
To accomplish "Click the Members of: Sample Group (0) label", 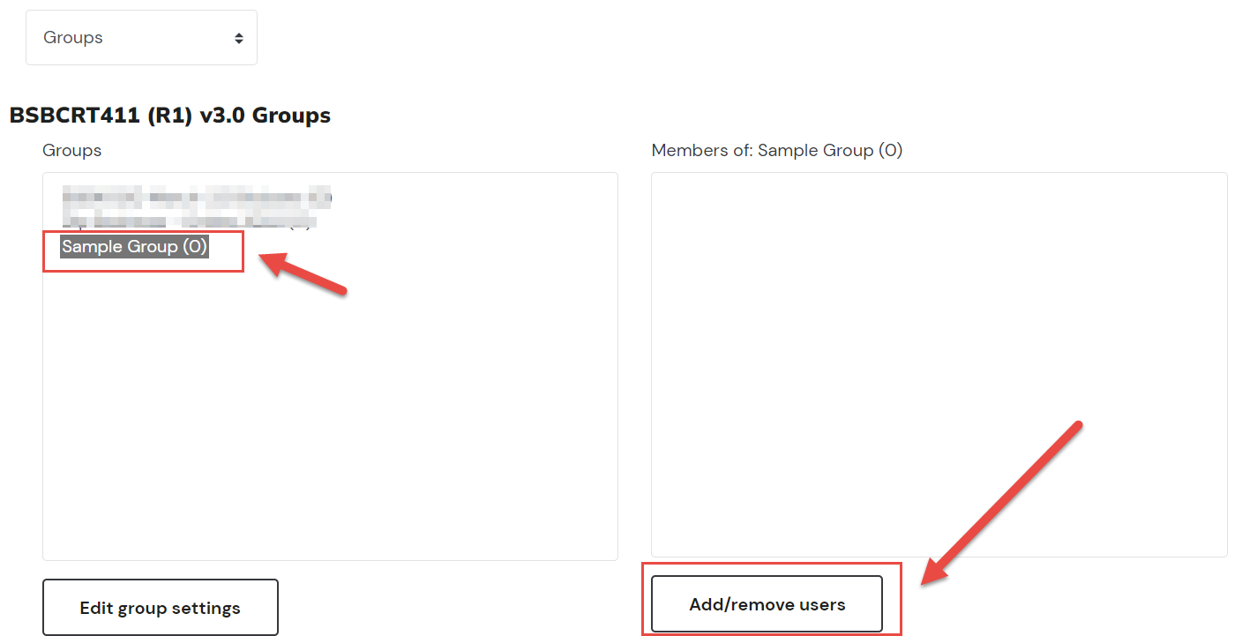I will pyautogui.click(x=776, y=151).
